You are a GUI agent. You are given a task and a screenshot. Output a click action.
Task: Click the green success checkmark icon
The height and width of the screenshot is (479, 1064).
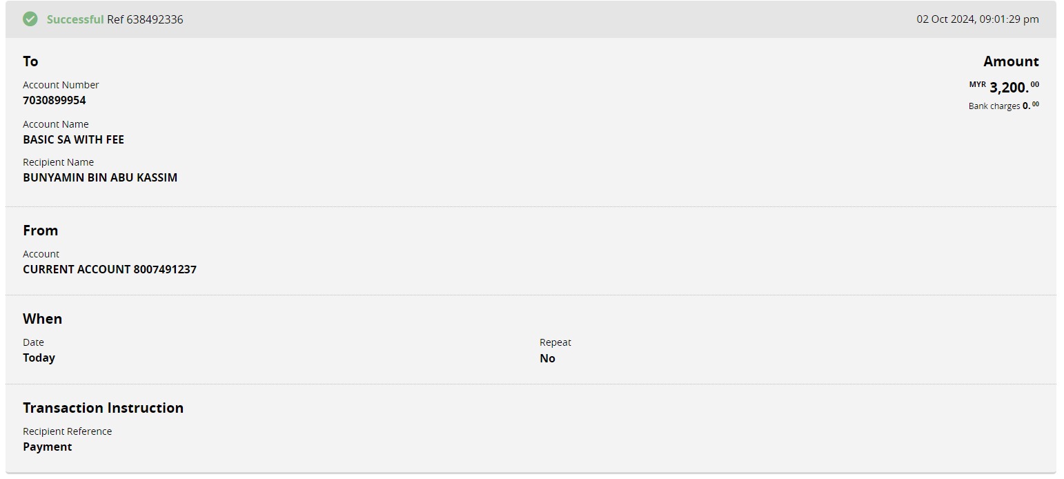30,19
